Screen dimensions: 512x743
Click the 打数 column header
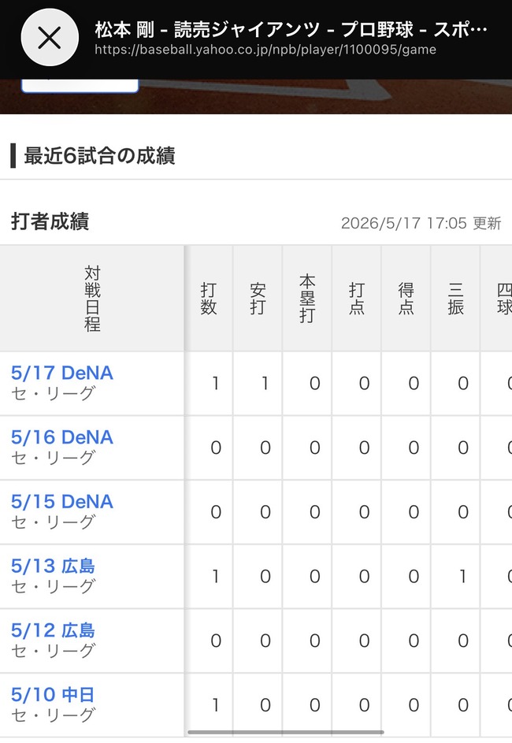point(209,299)
